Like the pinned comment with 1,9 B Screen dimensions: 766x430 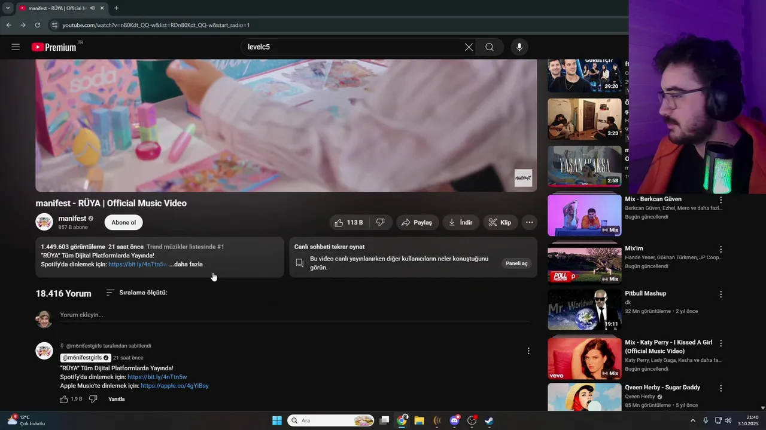point(64,399)
